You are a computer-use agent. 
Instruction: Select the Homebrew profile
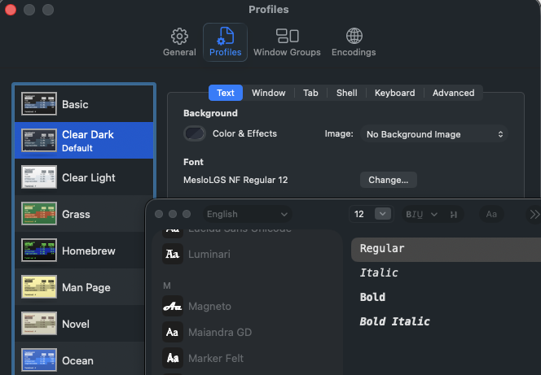[87, 251]
